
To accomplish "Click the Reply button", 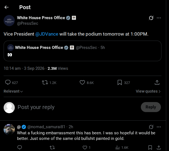I will 151,107.
